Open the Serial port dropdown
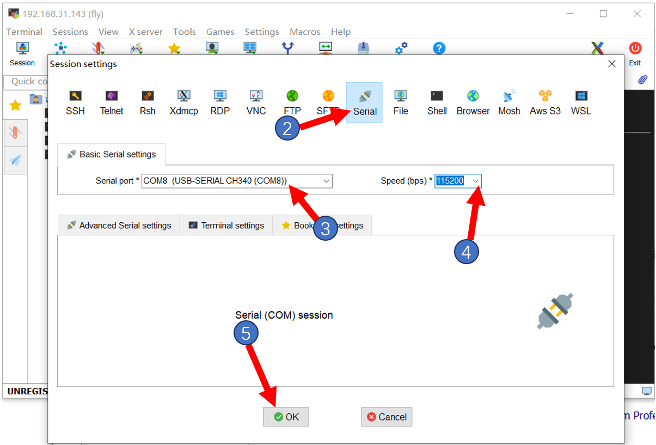Viewport: 656px width, 445px height. tap(326, 181)
